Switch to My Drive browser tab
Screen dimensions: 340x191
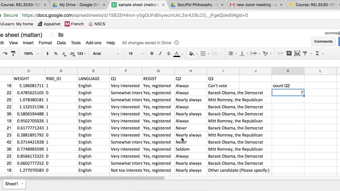click(x=79, y=5)
